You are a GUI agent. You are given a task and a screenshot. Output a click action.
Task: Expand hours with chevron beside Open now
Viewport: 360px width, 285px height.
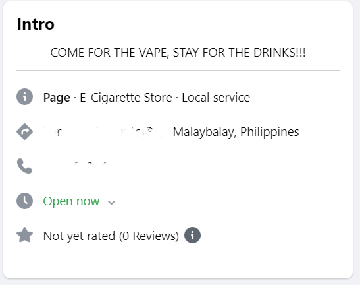tap(112, 203)
